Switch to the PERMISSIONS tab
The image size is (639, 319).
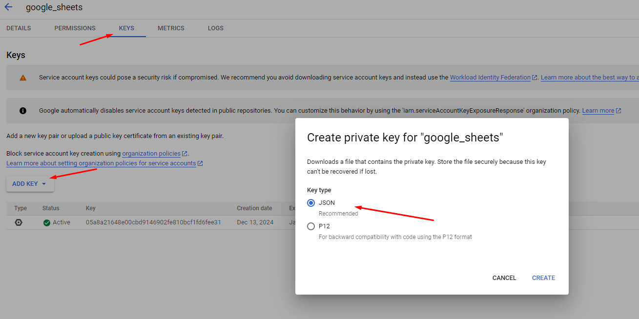[75, 28]
